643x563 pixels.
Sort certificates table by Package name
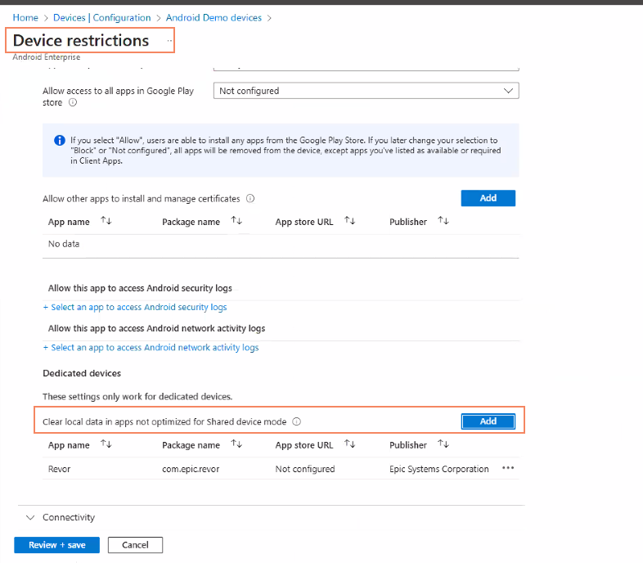[236, 222]
